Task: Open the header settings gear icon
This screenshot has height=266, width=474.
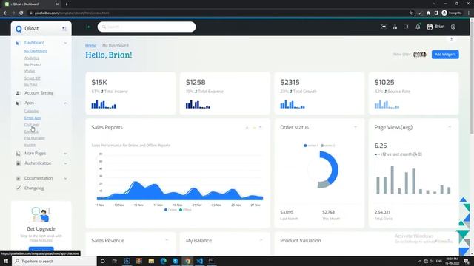Action: point(453,27)
